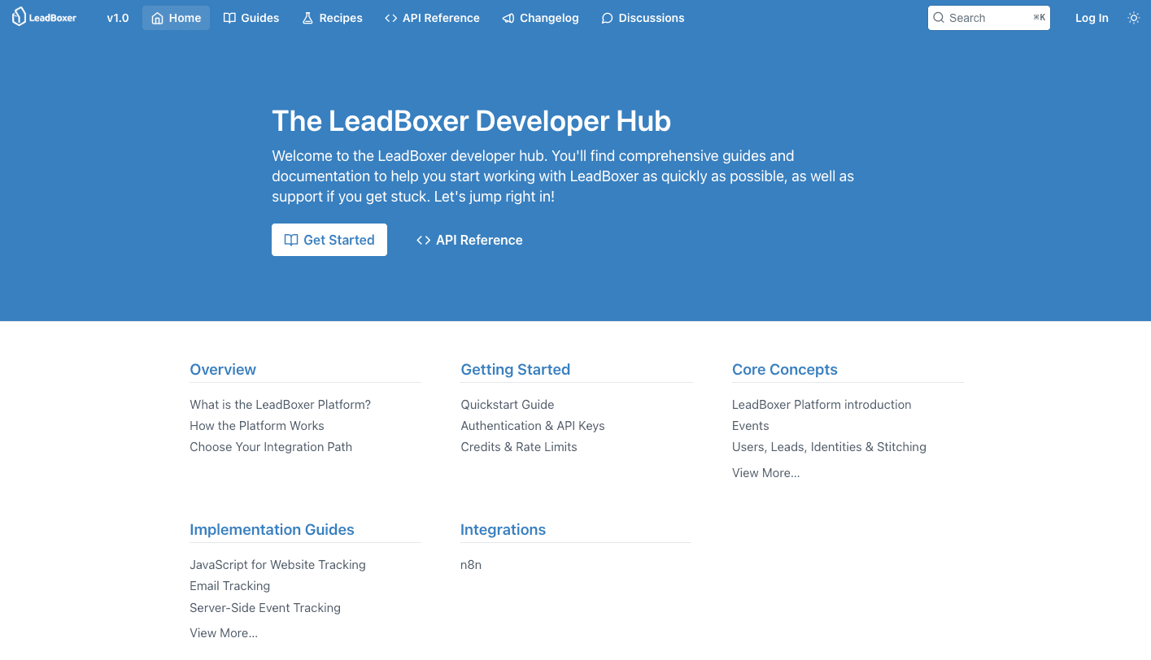Image resolution: width=1151 pixels, height=660 pixels.
Task: Open the Discussions tab
Action: [x=643, y=18]
